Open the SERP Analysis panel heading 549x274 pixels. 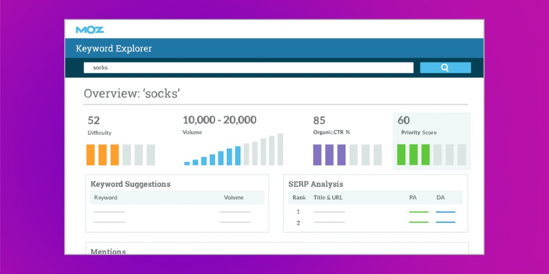pos(316,184)
